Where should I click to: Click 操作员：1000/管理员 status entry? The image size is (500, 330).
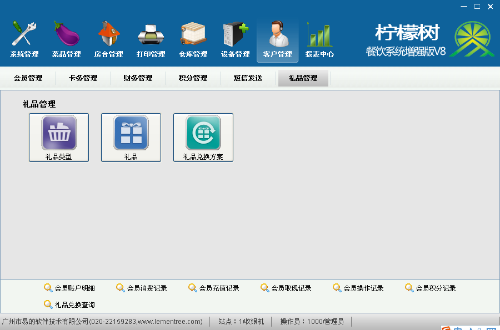(312, 322)
